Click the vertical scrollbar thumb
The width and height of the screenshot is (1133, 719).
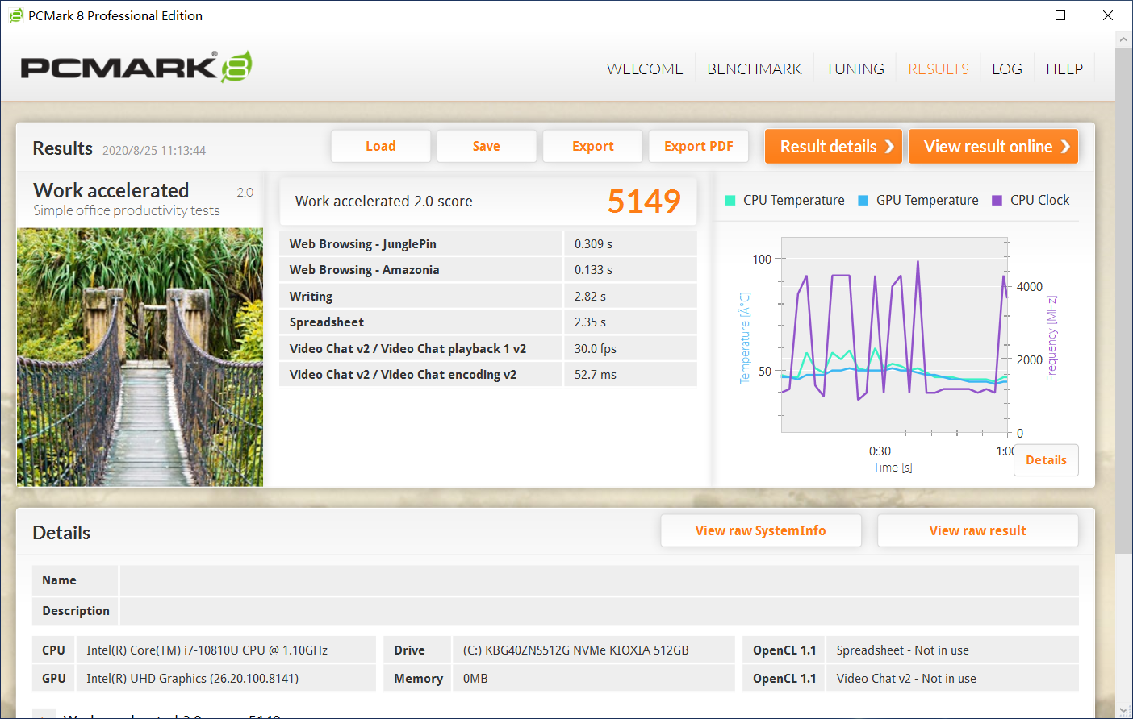(1123, 301)
